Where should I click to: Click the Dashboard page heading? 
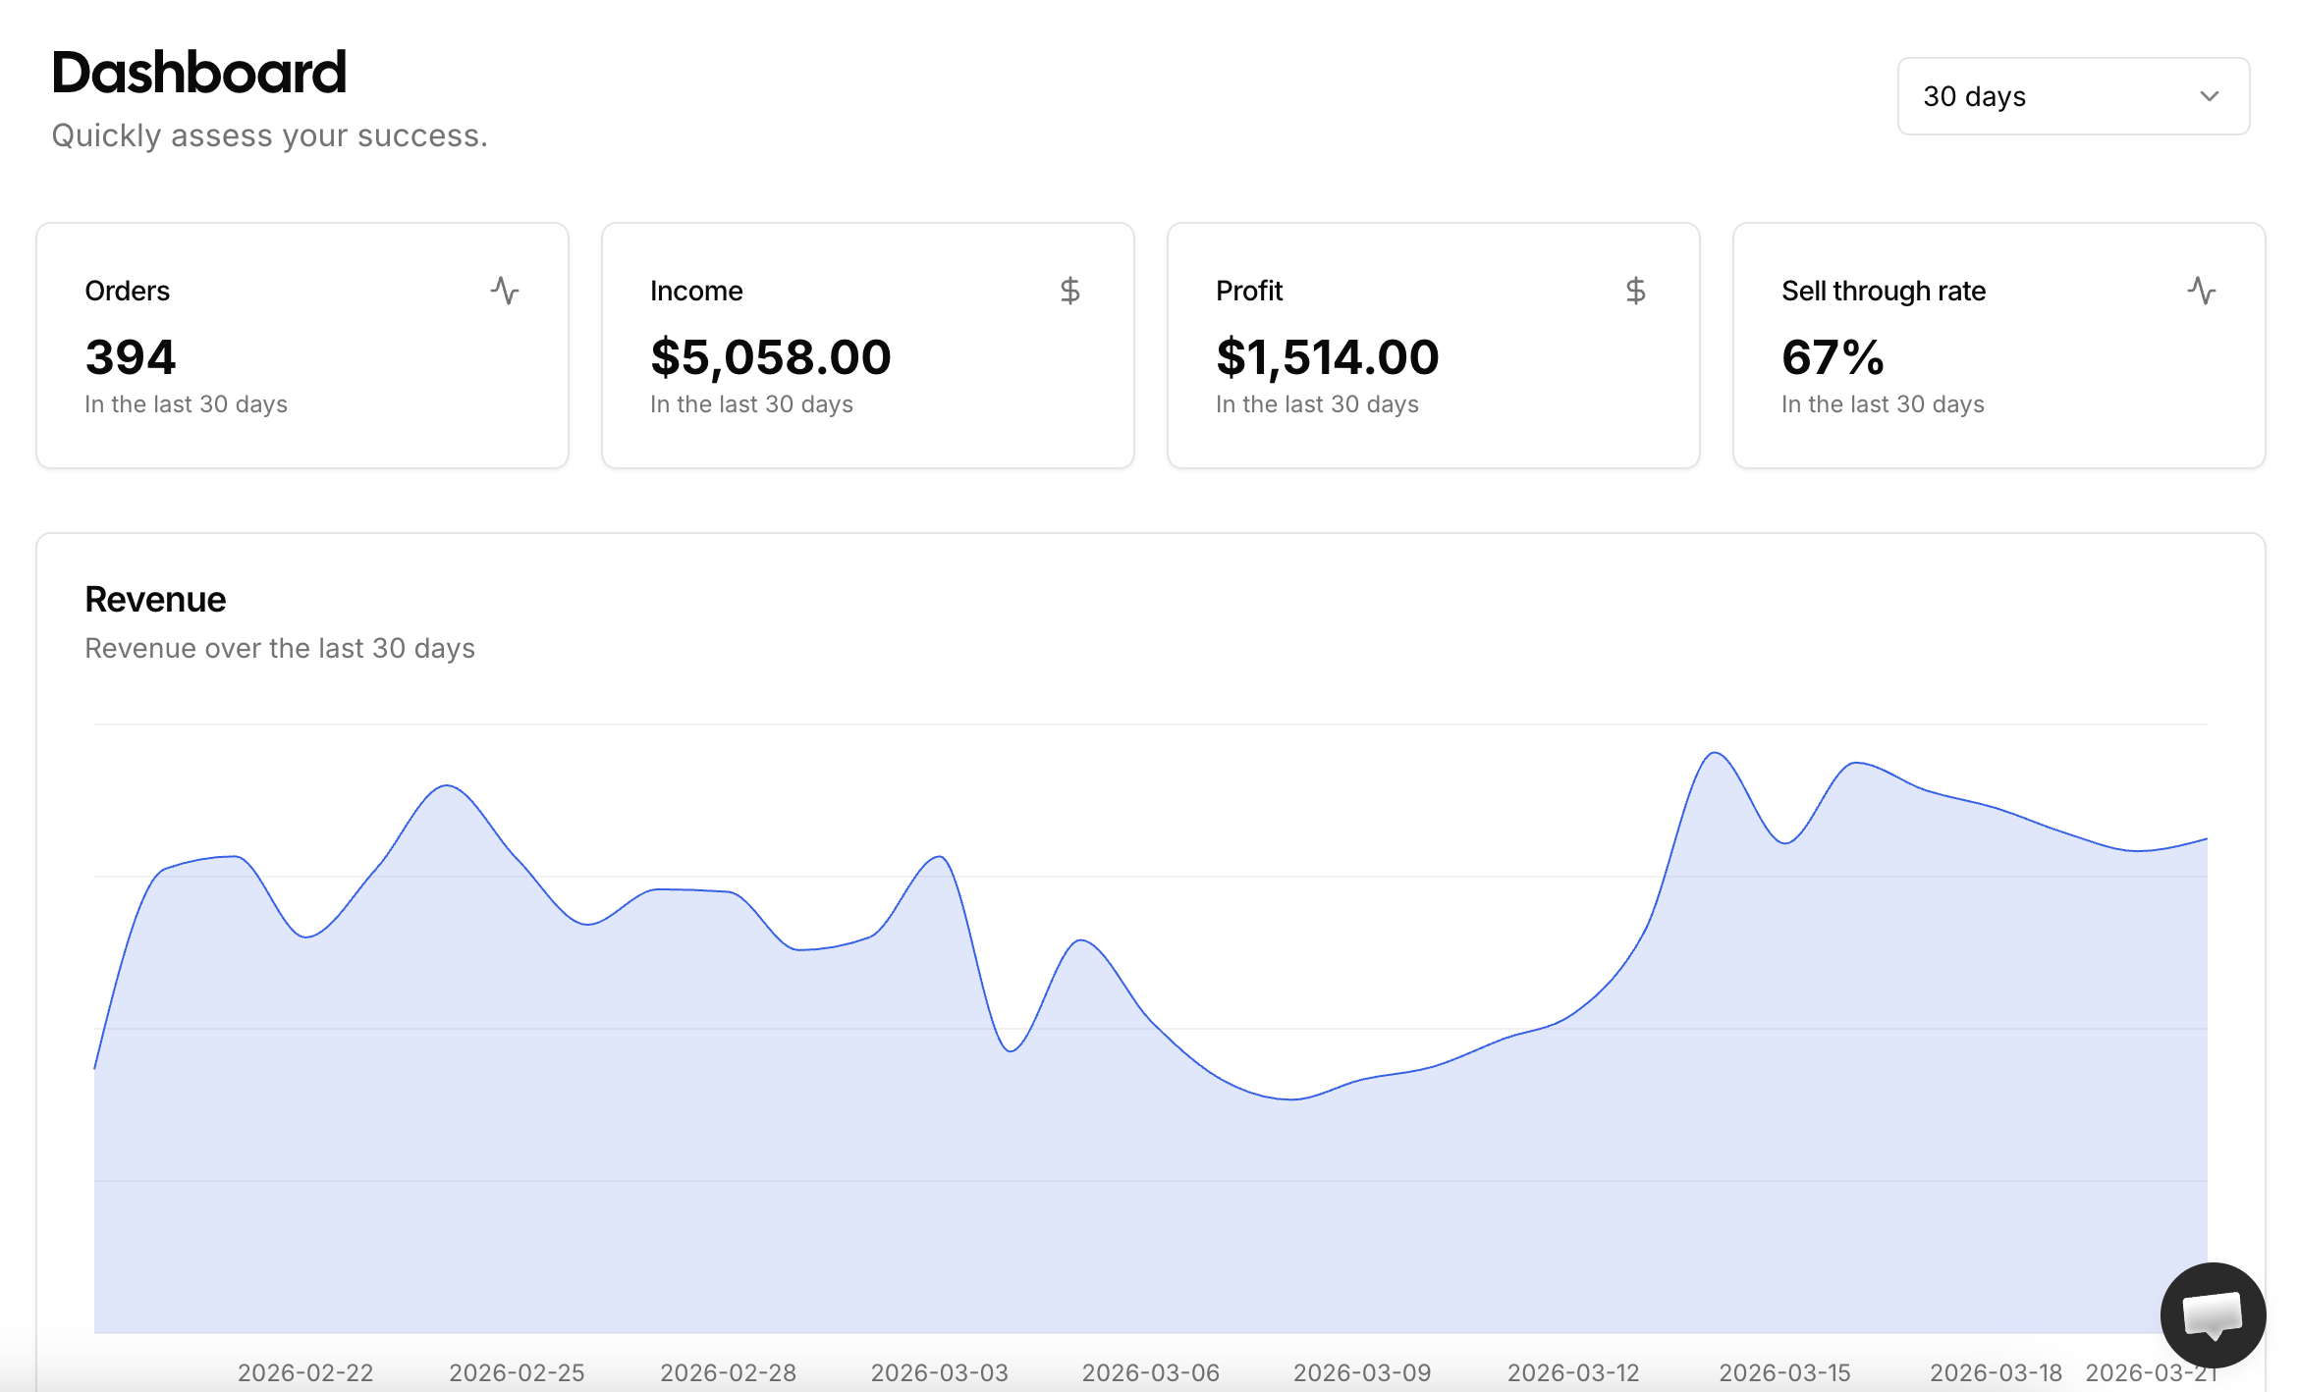pos(199,73)
